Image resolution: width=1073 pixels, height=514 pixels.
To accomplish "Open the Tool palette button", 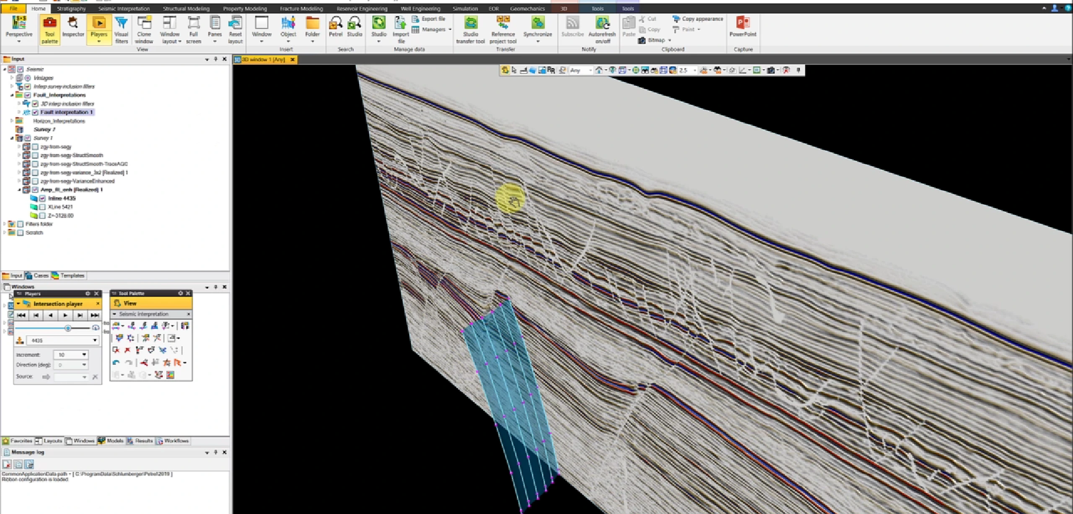I will tap(49, 29).
